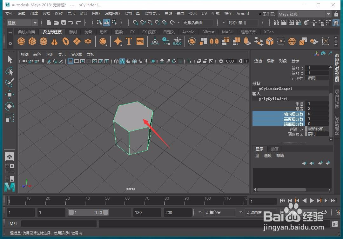
Task: Open the viewport 着色 menu
Action: (x=37, y=55)
